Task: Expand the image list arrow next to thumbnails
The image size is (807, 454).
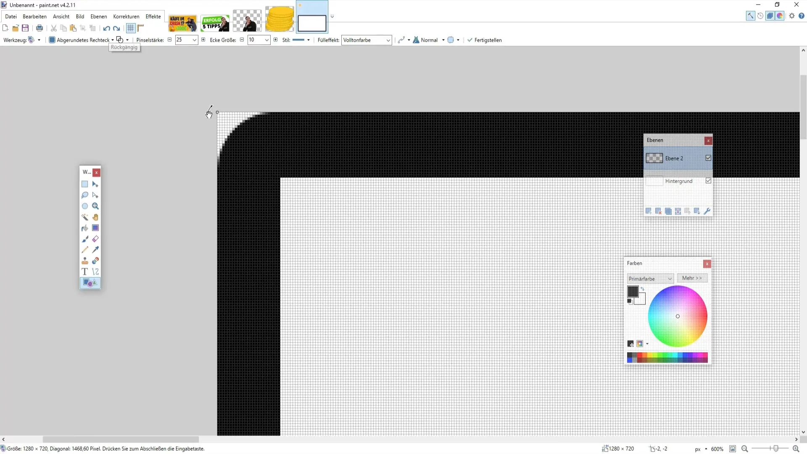Action: (332, 17)
